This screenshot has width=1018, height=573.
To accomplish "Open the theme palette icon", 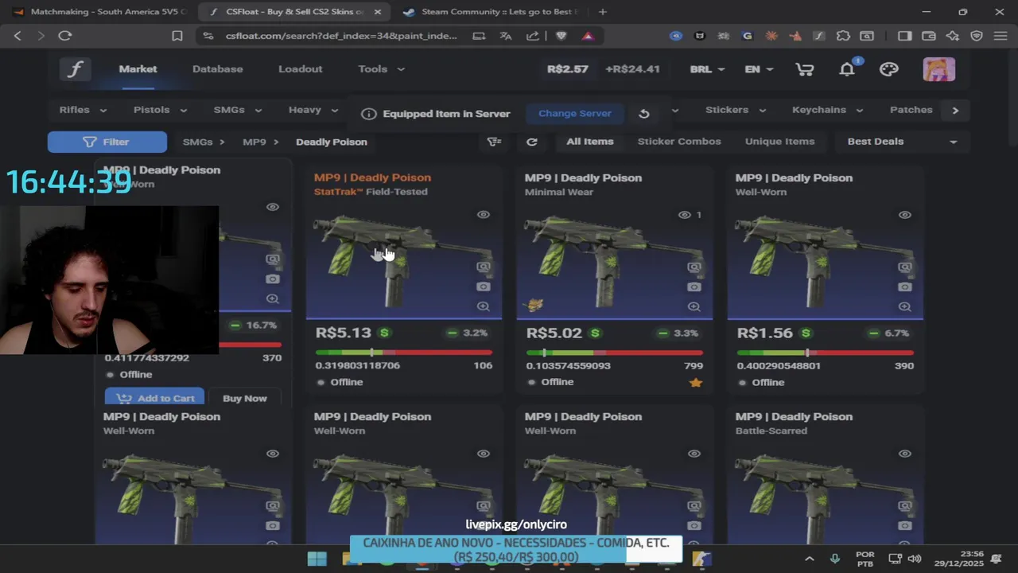I will pos(889,69).
